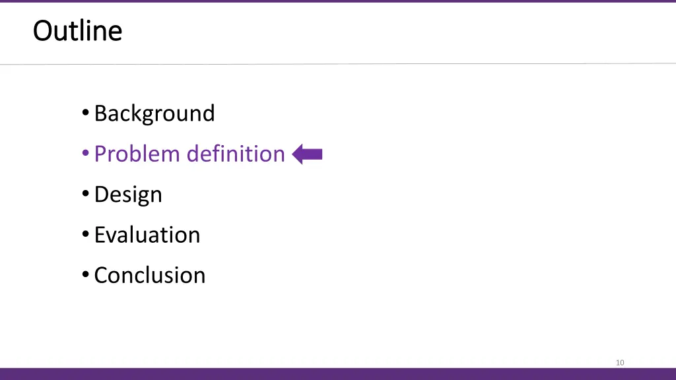This screenshot has width=676, height=380.
Task: Click slide number 10 in the corner
Action: click(x=620, y=363)
